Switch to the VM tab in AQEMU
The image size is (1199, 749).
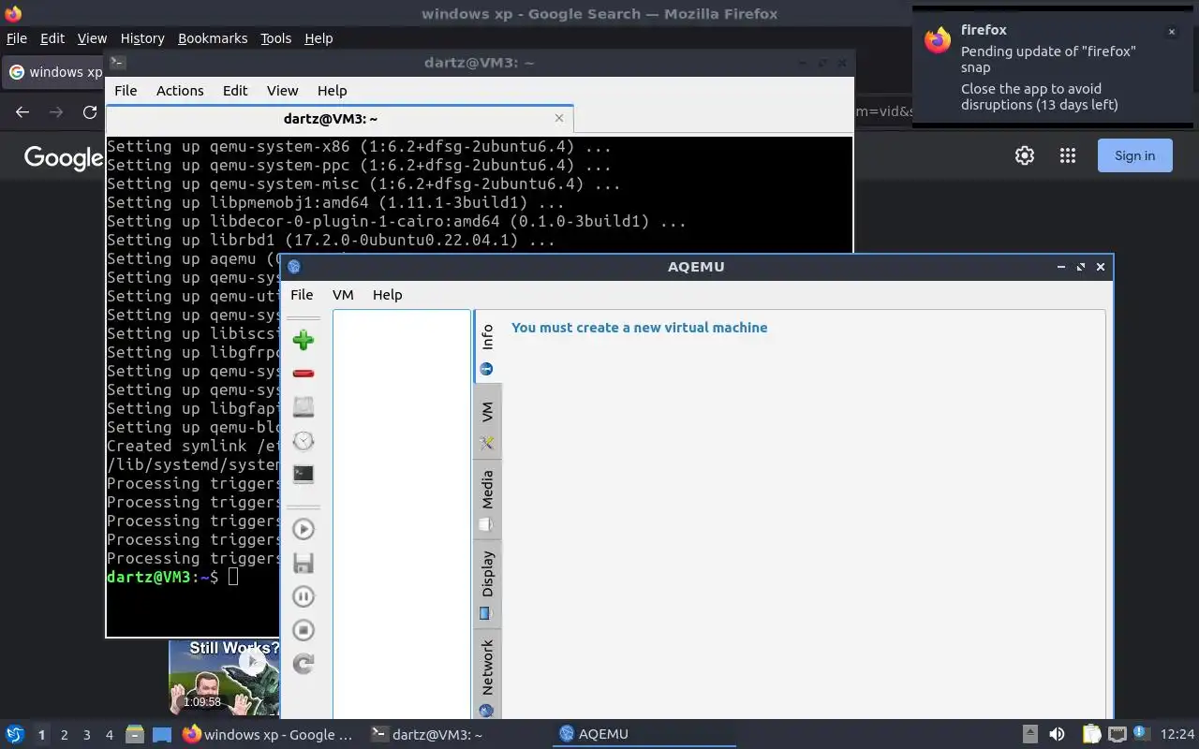(x=487, y=421)
